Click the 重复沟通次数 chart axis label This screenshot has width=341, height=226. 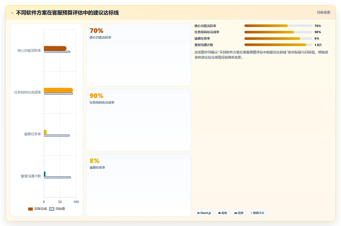click(x=31, y=176)
